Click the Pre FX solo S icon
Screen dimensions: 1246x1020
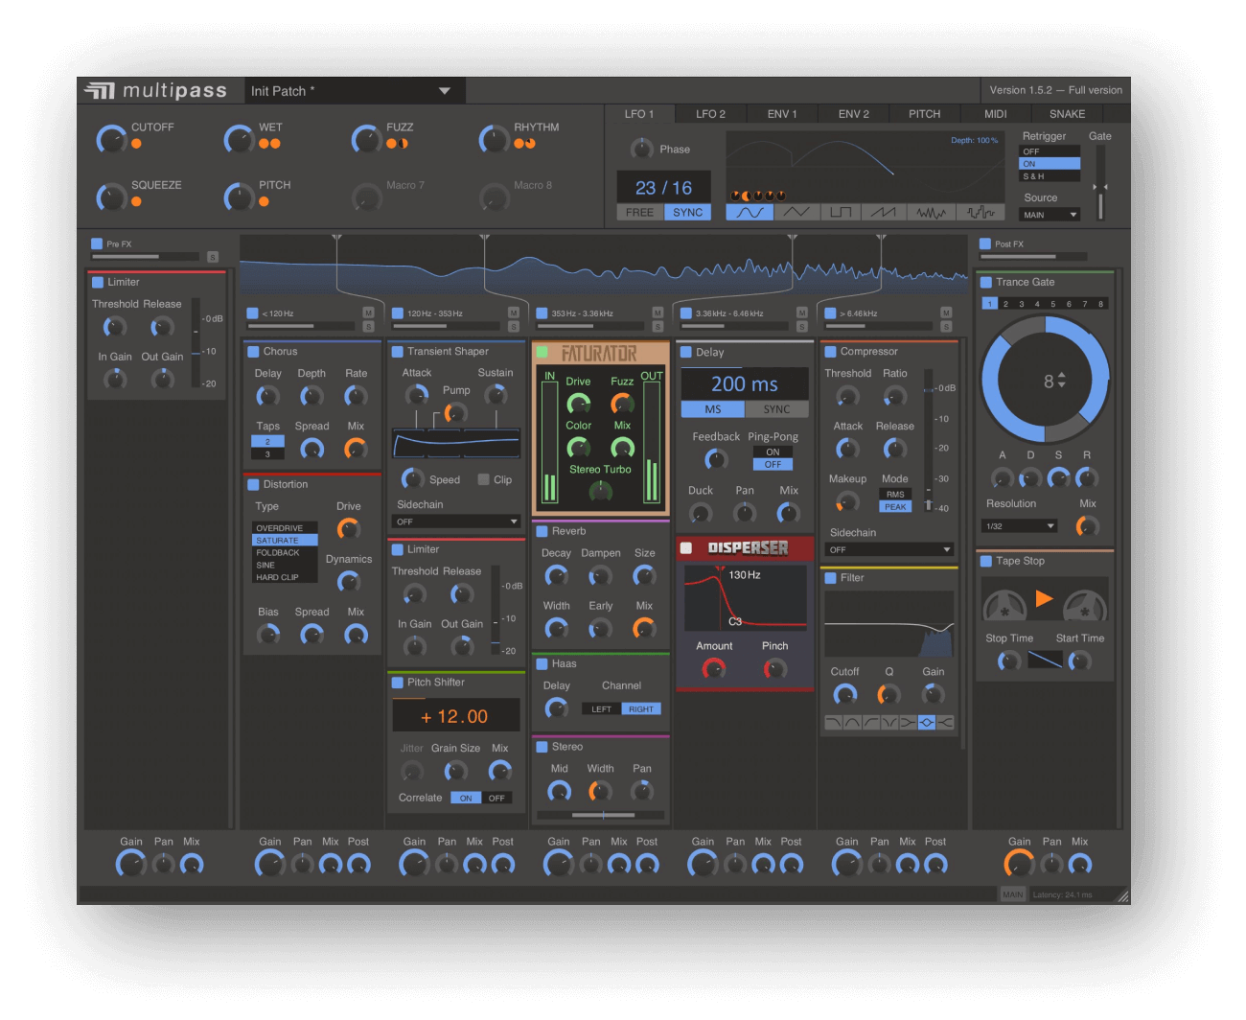pyautogui.click(x=213, y=257)
